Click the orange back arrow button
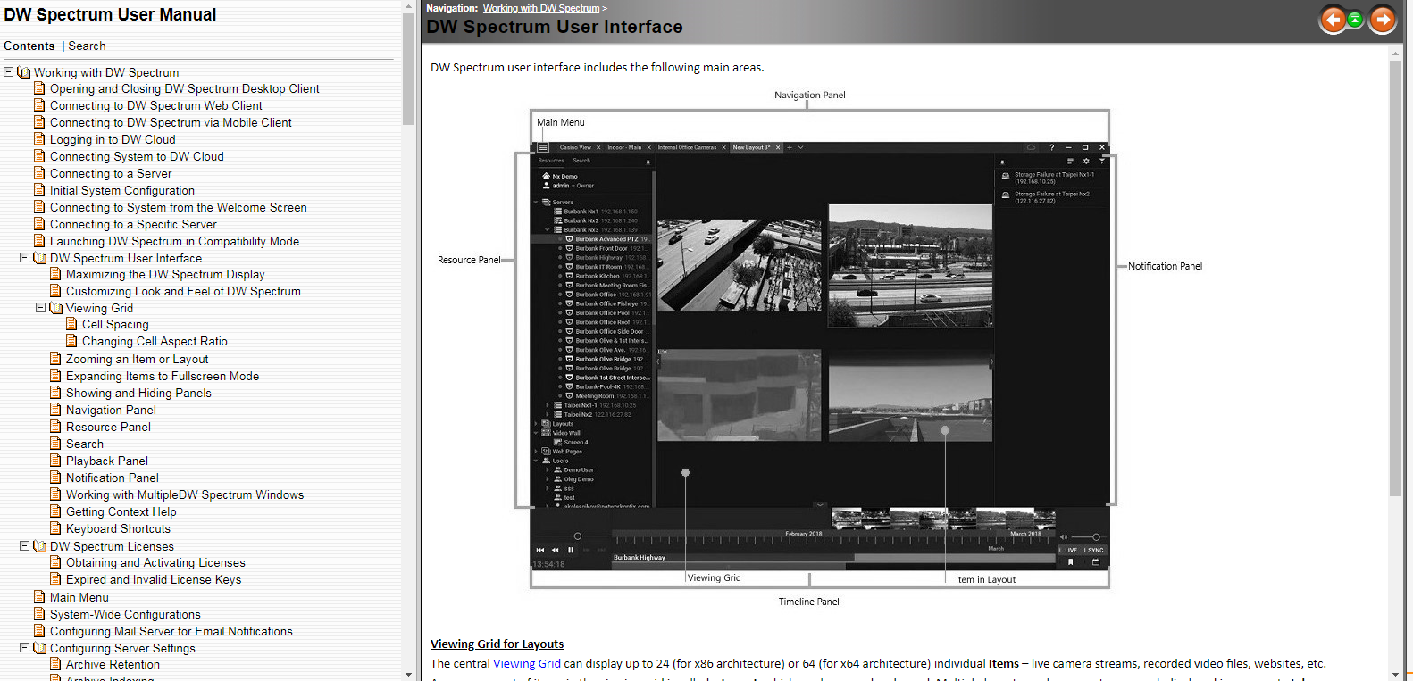Screen dimensions: 1413x681 point(1333,20)
